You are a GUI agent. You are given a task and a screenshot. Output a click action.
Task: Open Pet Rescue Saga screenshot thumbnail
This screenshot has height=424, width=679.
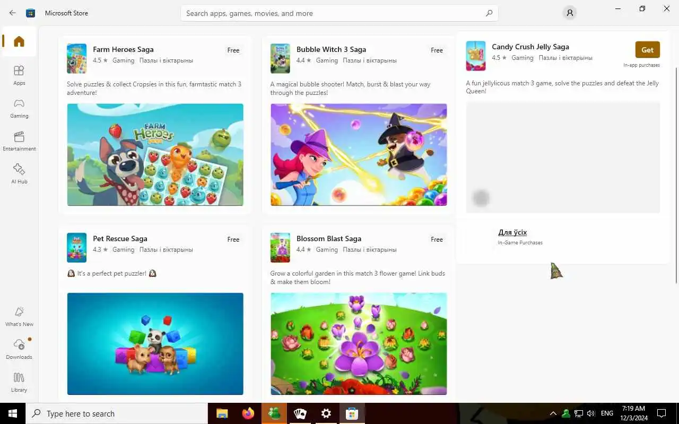[x=155, y=343]
